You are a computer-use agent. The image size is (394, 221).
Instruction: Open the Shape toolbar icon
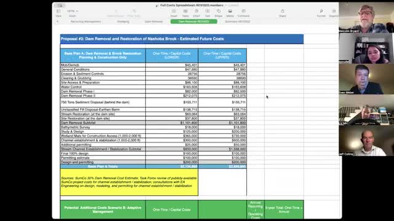coord(219,11)
